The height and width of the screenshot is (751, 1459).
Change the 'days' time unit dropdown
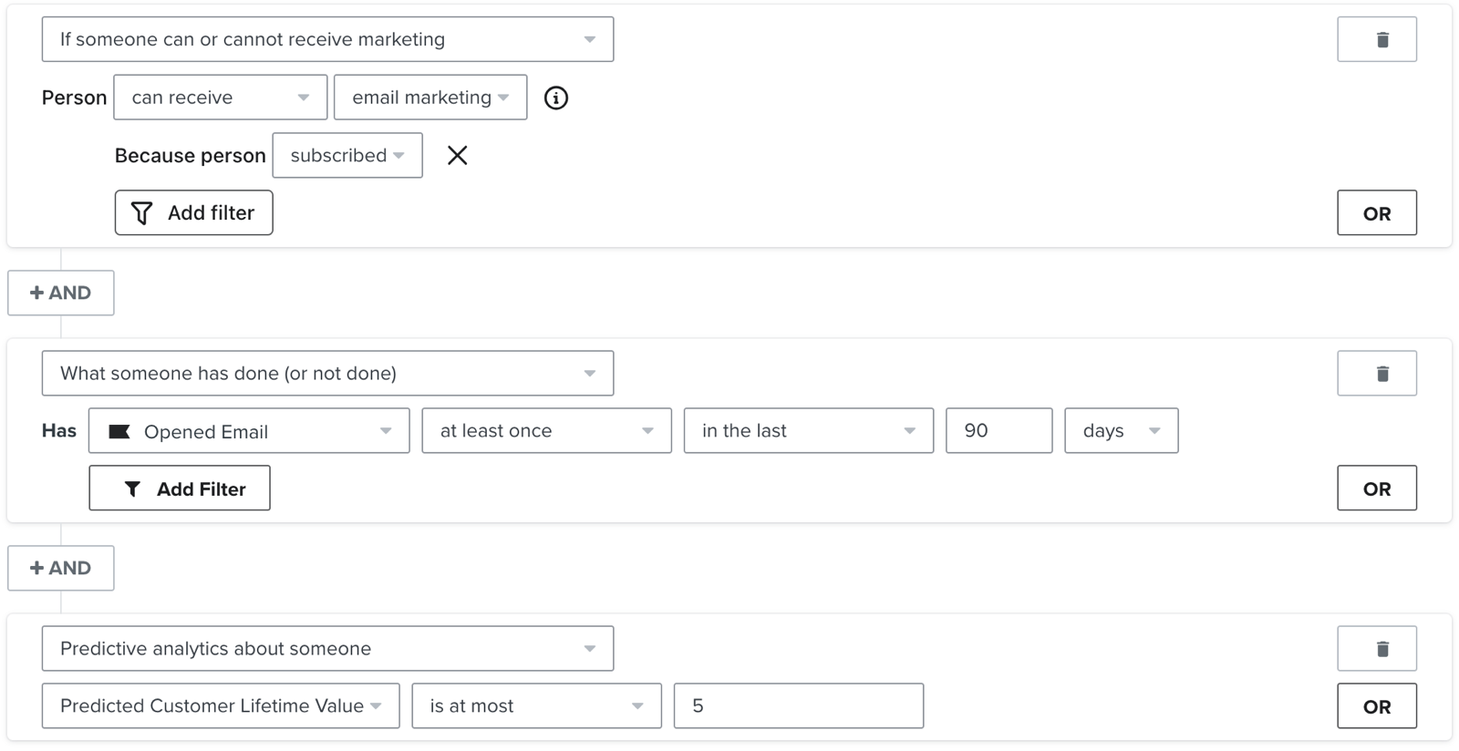[x=1121, y=431]
